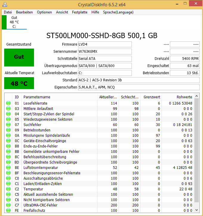
Task: Open the Optionen menu
Action: click(x=44, y=12)
